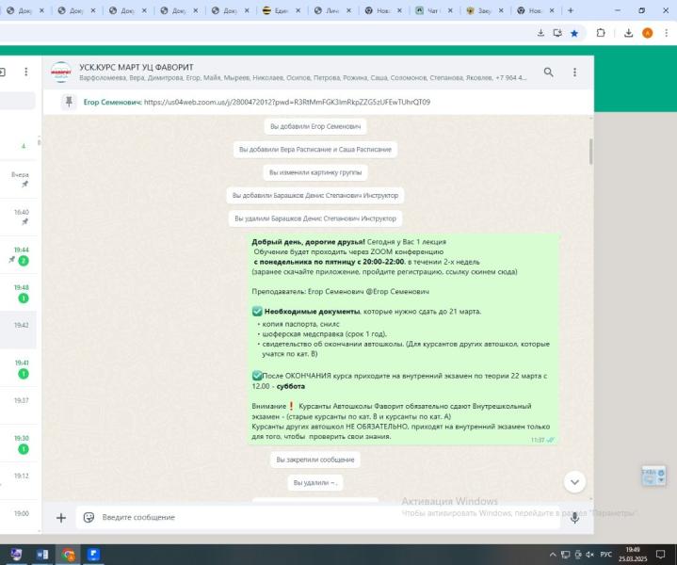This screenshot has height=565, width=677.
Task: Click the message input field
Action: [x=318, y=518]
